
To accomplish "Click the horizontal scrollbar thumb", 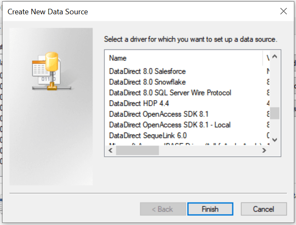I will click(x=137, y=150).
